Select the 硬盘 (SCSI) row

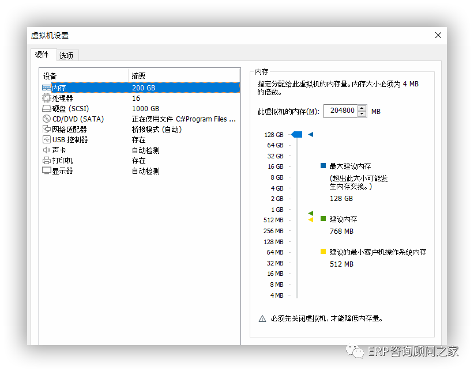(x=141, y=108)
